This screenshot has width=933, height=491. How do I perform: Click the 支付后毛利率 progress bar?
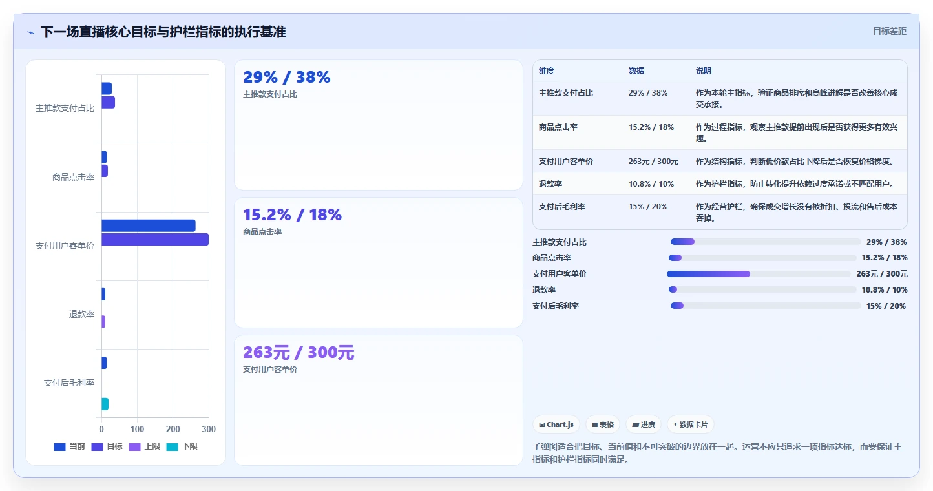click(766, 306)
